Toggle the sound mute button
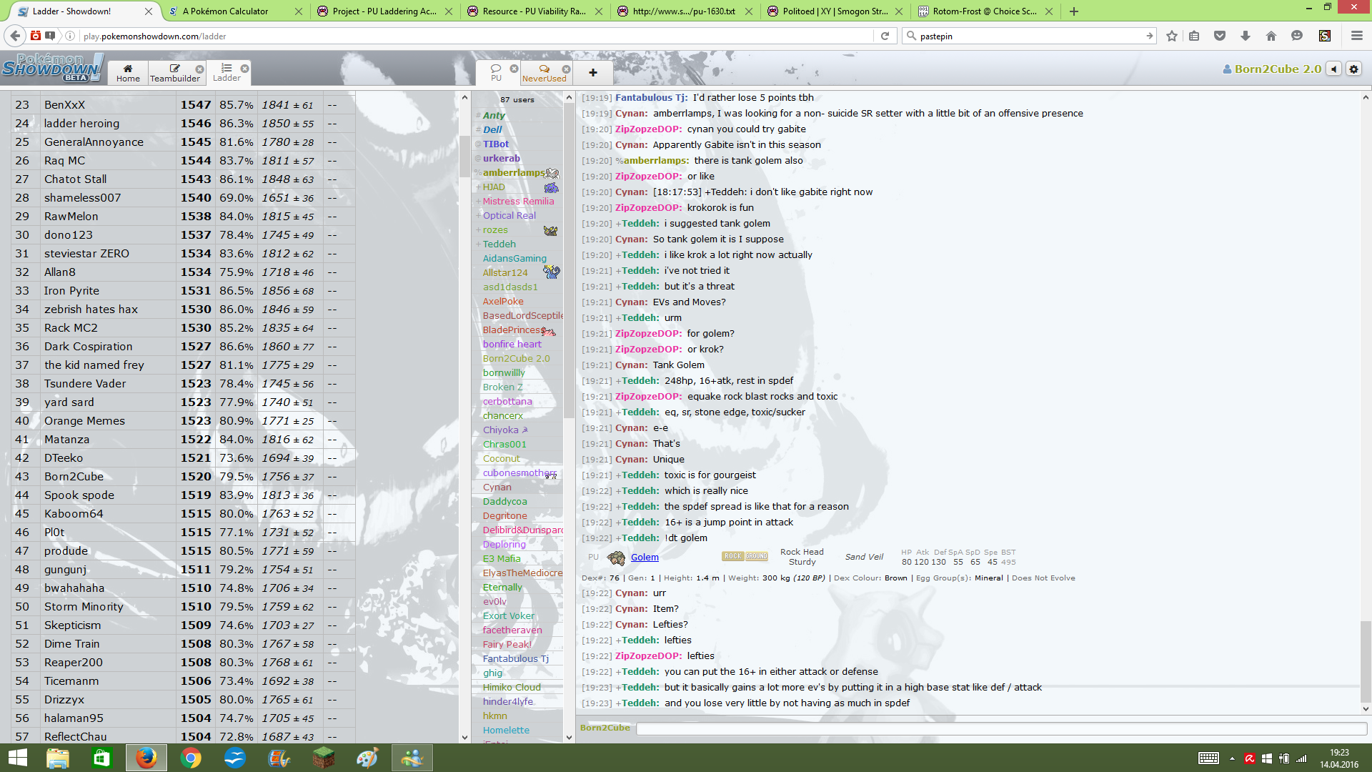Image resolution: width=1372 pixels, height=772 pixels. [1333, 69]
